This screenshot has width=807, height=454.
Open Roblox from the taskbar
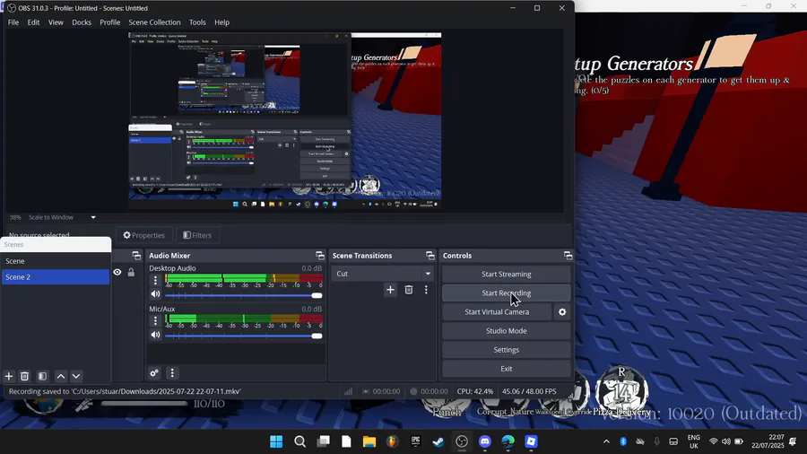coord(531,441)
